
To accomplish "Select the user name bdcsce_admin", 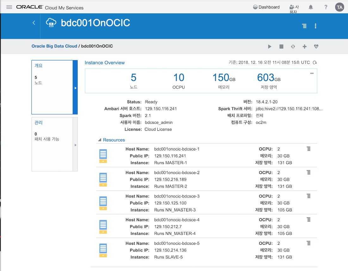I will point(159,123).
